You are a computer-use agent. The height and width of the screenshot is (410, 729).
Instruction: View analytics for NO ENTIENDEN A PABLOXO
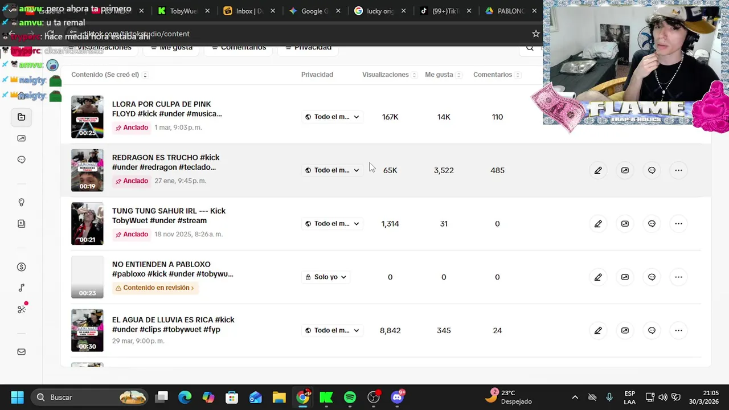[625, 277]
